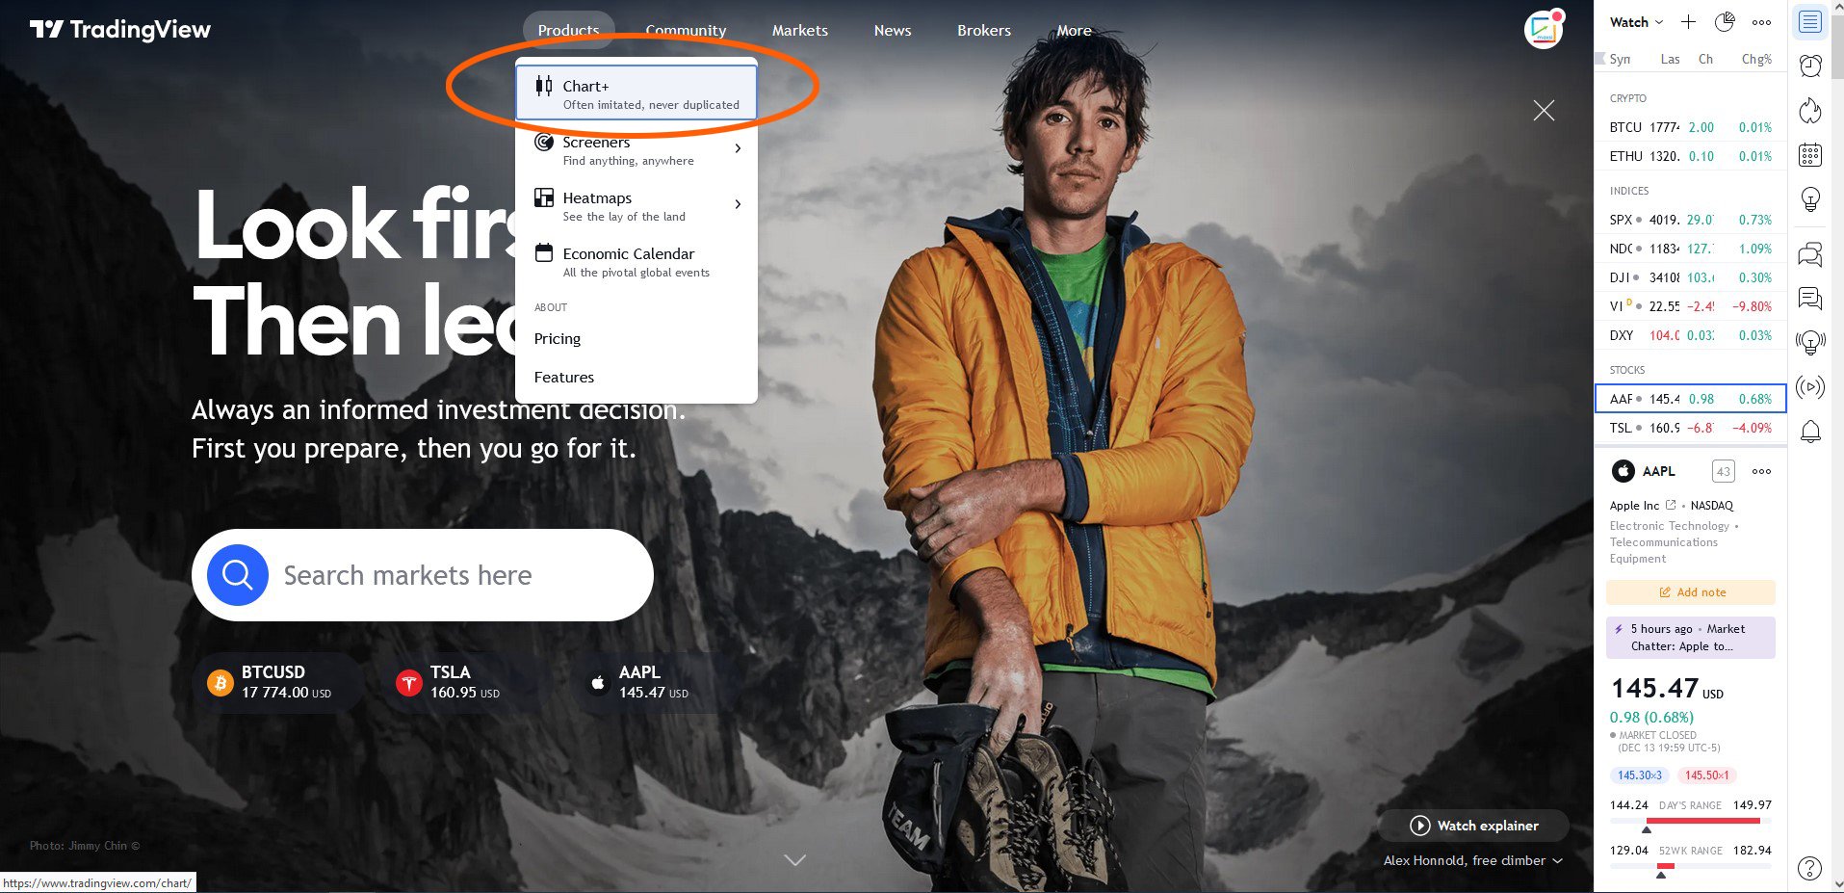Viewport: 1844px width, 893px height.
Task: Click the 145.30×3 bid price badge
Action: [1640, 775]
